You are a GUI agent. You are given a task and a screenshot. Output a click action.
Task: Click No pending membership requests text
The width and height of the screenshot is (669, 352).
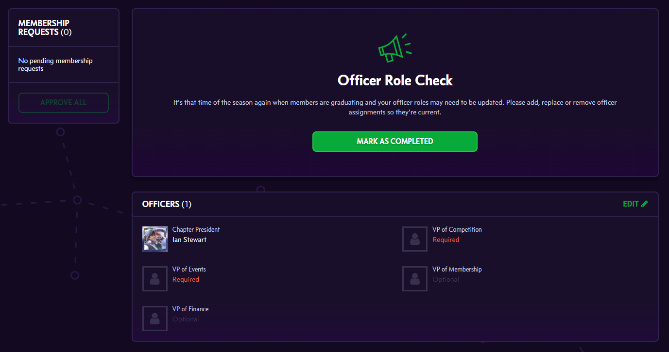tap(55, 64)
